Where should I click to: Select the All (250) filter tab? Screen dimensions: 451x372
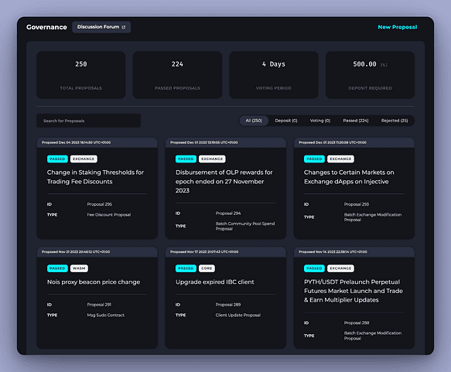coord(254,121)
